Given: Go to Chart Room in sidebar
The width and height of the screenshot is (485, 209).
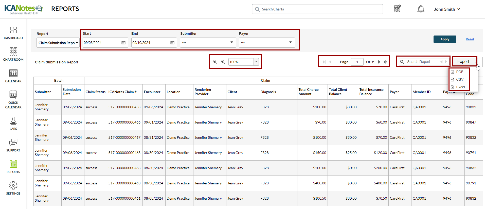Looking at the screenshot, I should pyautogui.click(x=13, y=54).
